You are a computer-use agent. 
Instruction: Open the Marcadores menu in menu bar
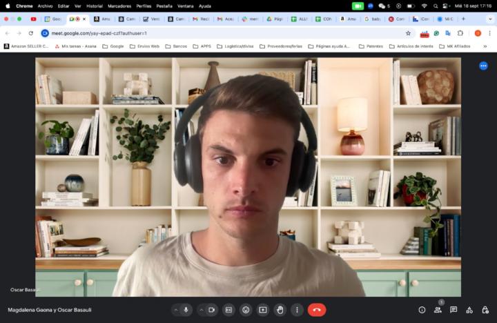pos(119,6)
